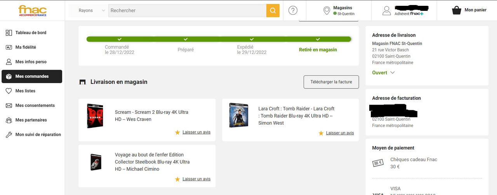Click the gift cheque payment icon

[x=378, y=163]
